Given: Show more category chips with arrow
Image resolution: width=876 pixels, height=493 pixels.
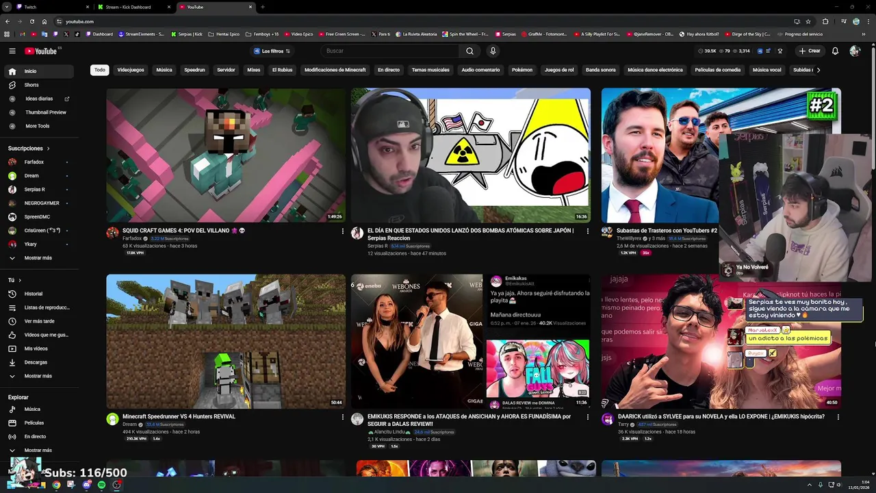Looking at the screenshot, I should [x=818, y=70].
